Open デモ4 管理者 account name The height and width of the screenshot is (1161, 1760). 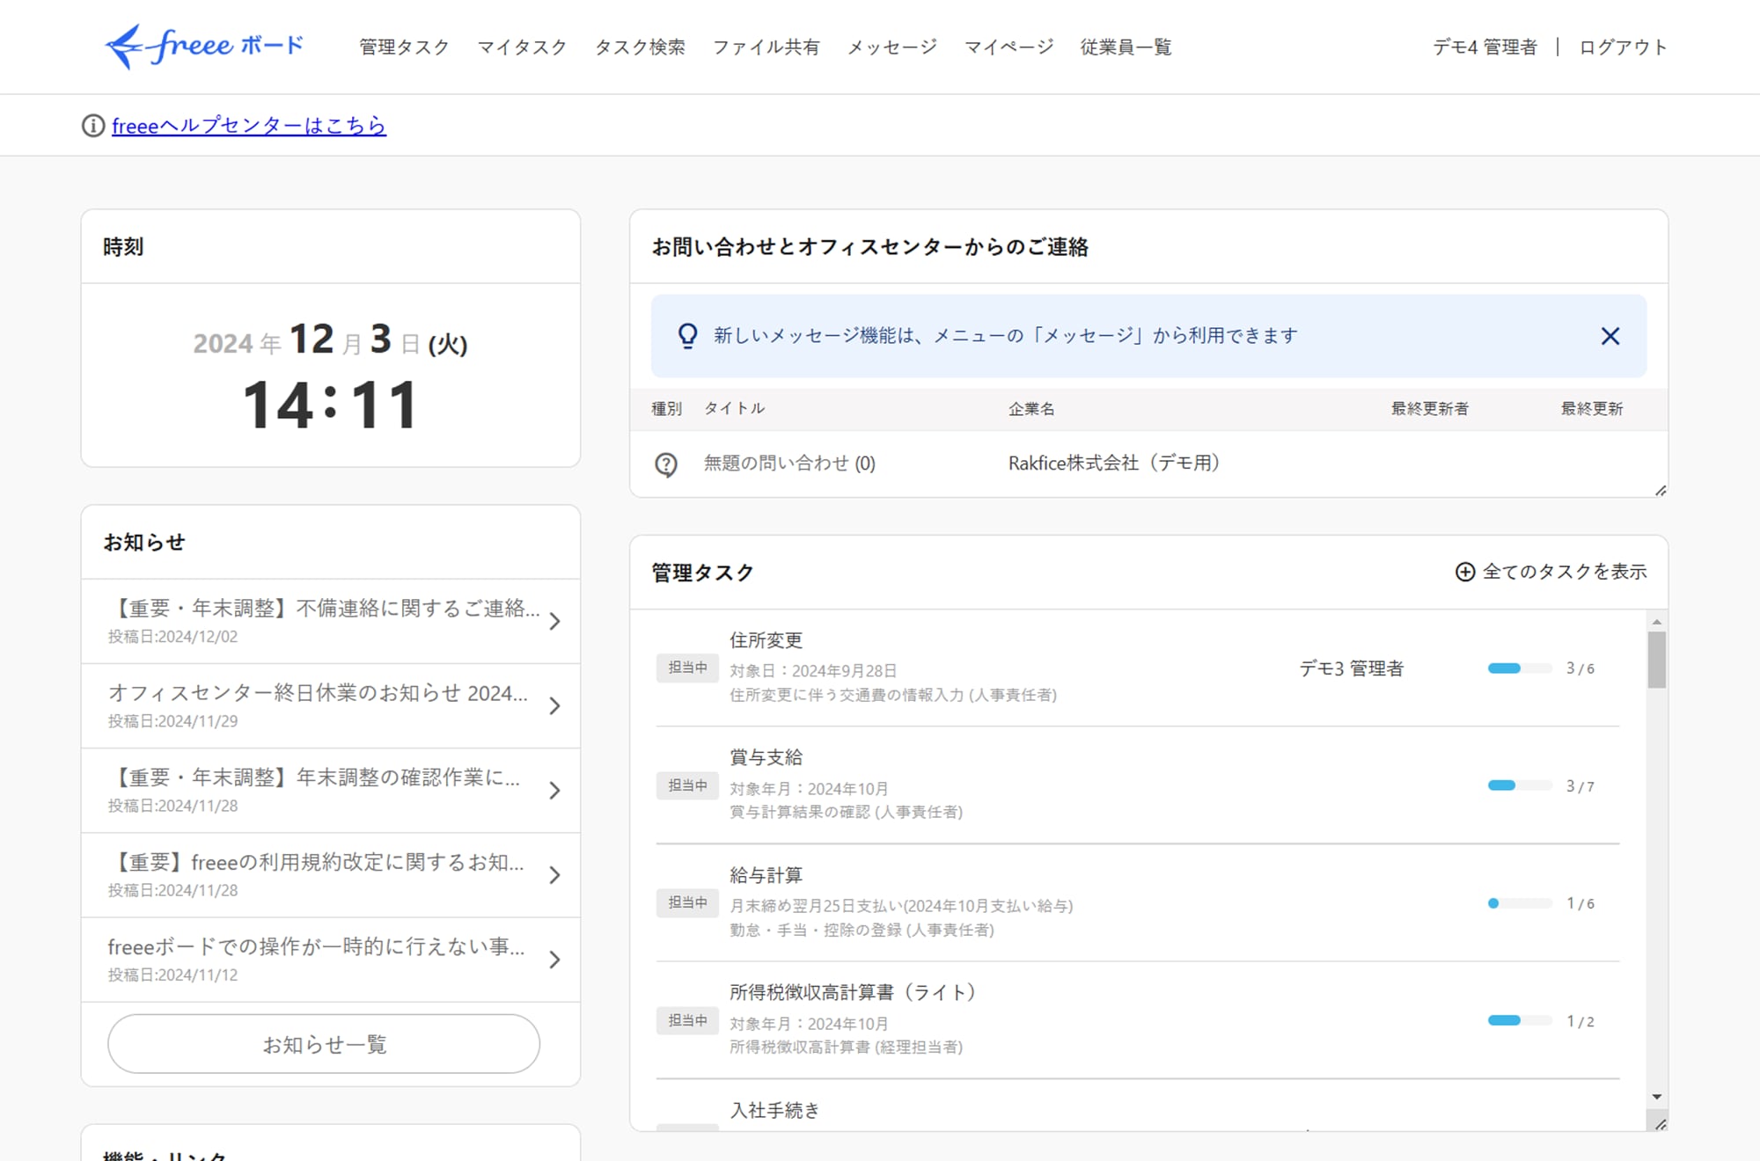1484,47
